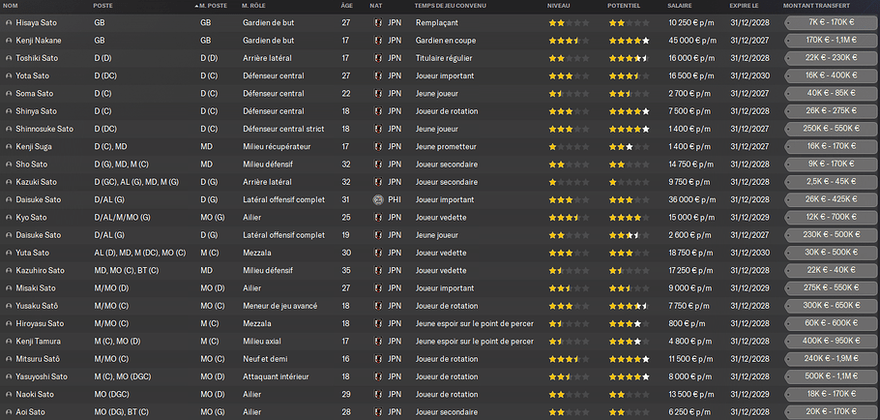Click the Philippines flag icon for Daisuke Sato
The height and width of the screenshot is (420, 880).
pos(378,199)
